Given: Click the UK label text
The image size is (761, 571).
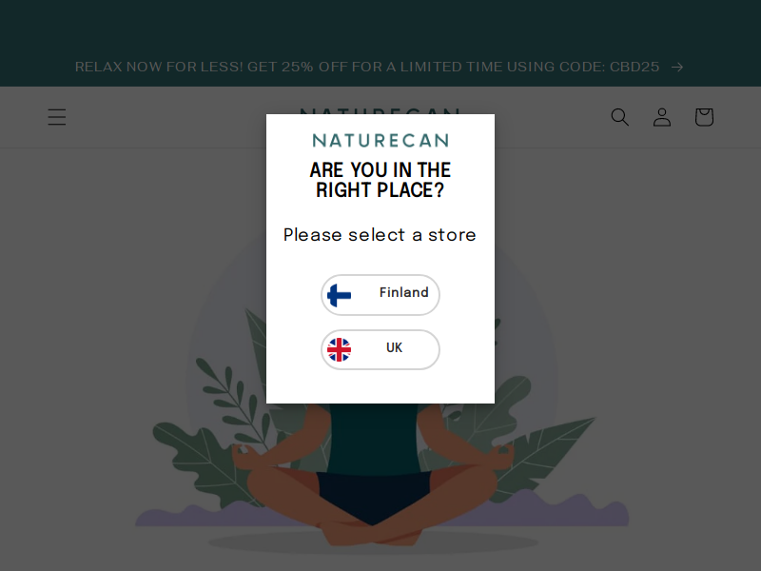Looking at the screenshot, I should point(394,347).
